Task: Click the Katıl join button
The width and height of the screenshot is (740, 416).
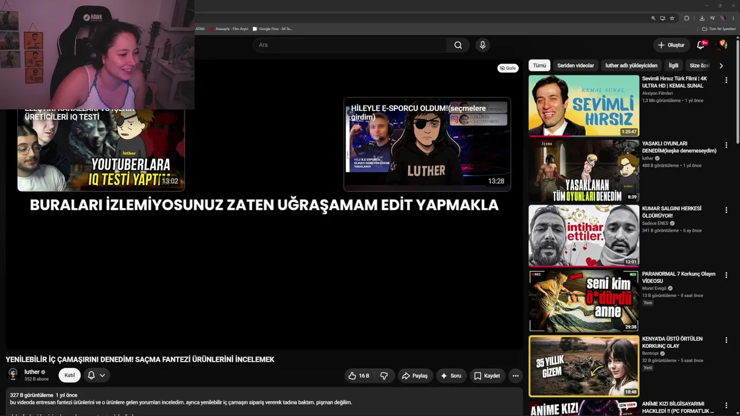Action: (x=69, y=376)
